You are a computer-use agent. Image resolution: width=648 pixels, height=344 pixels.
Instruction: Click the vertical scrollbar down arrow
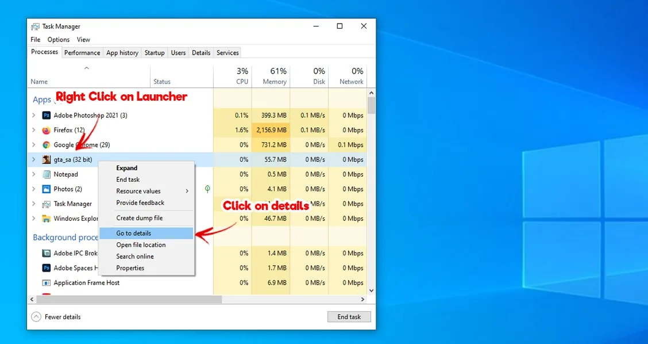tap(371, 291)
